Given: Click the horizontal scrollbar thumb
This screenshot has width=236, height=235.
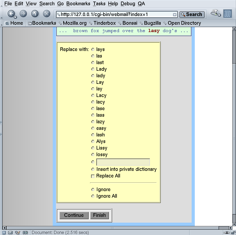Looking at the screenshot, I should pos(113,228).
